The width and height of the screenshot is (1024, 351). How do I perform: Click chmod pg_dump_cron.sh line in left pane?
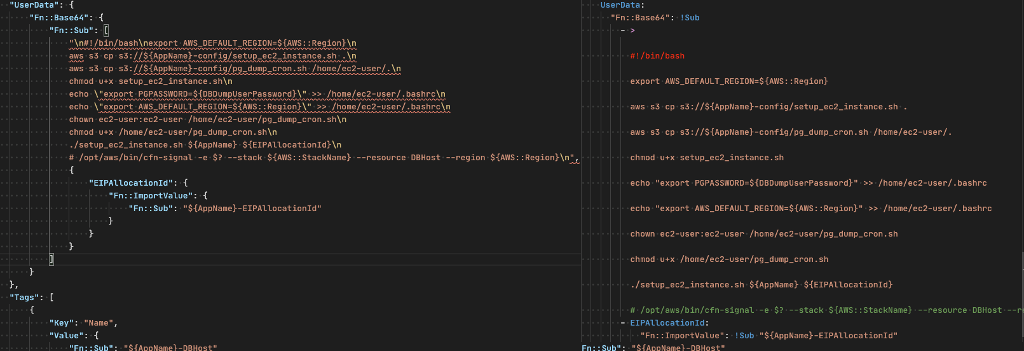(x=173, y=132)
